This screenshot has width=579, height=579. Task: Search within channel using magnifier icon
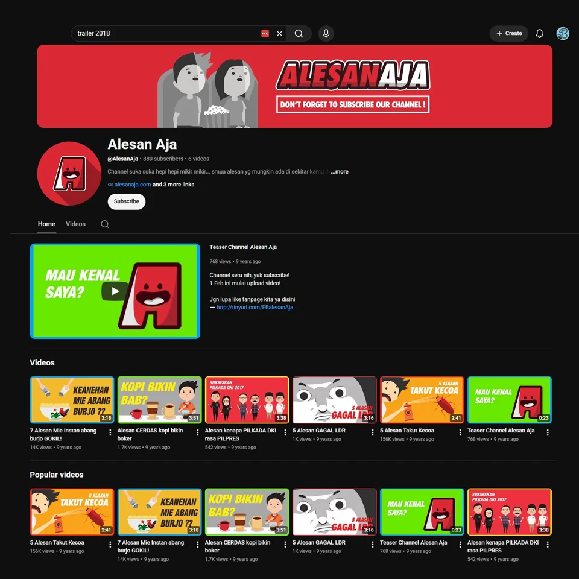click(x=105, y=224)
